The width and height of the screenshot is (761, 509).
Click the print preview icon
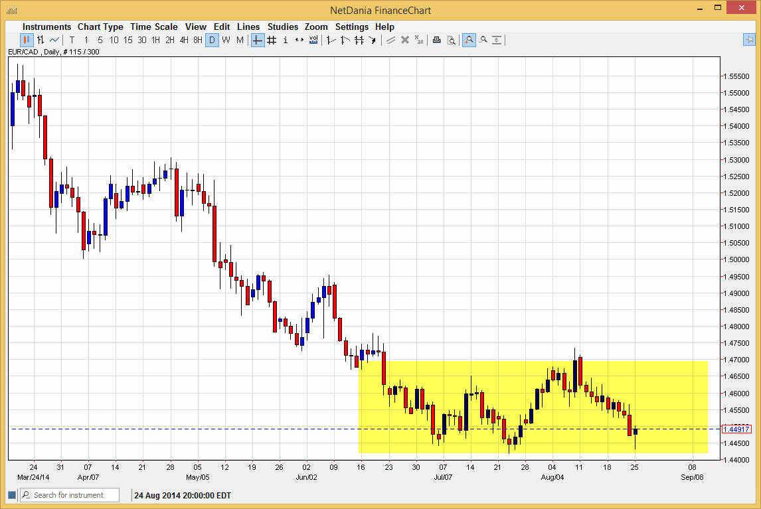coord(452,40)
